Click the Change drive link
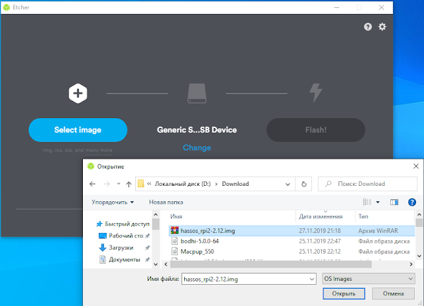424x306 pixels. (197, 148)
